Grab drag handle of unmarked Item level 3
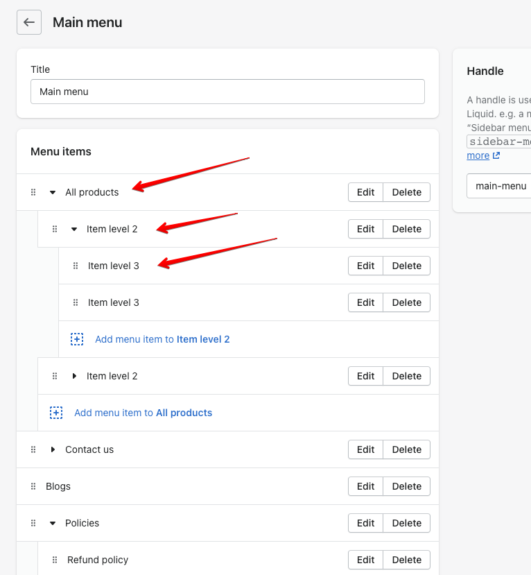The height and width of the screenshot is (575, 531). pos(76,302)
